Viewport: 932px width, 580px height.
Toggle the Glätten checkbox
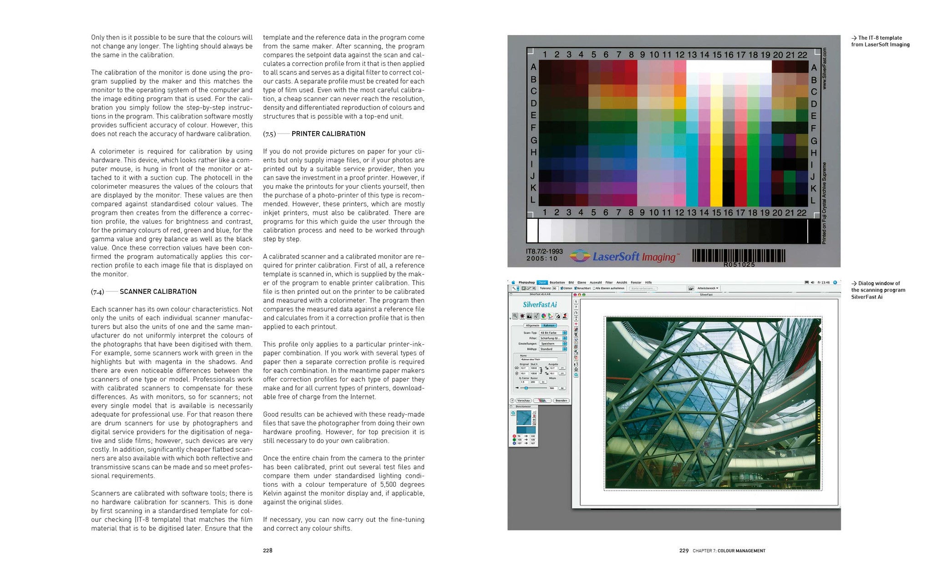562,288
